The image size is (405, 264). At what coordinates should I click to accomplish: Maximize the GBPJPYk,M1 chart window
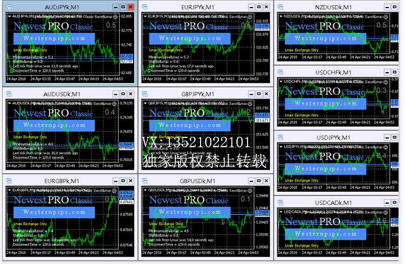(259, 94)
